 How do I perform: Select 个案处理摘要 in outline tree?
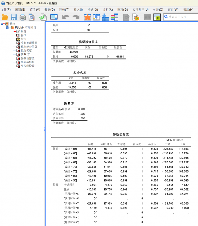point(29,43)
